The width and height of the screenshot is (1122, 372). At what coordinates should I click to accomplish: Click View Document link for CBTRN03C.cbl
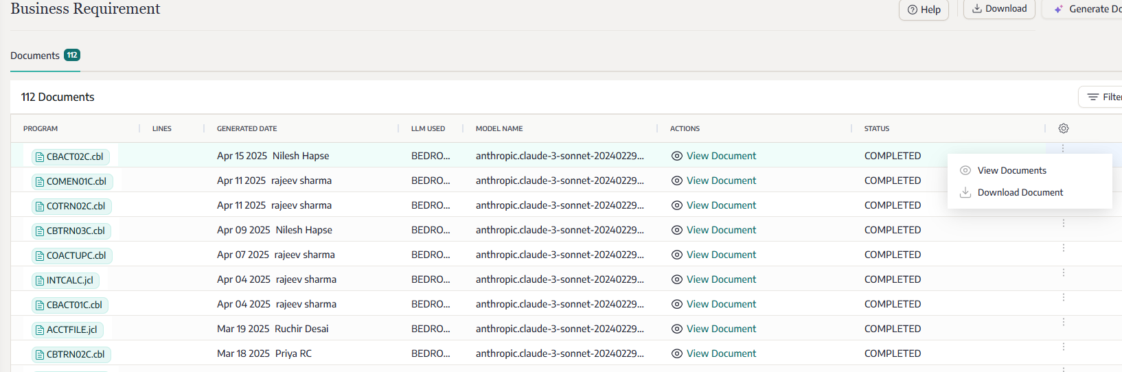[713, 230]
